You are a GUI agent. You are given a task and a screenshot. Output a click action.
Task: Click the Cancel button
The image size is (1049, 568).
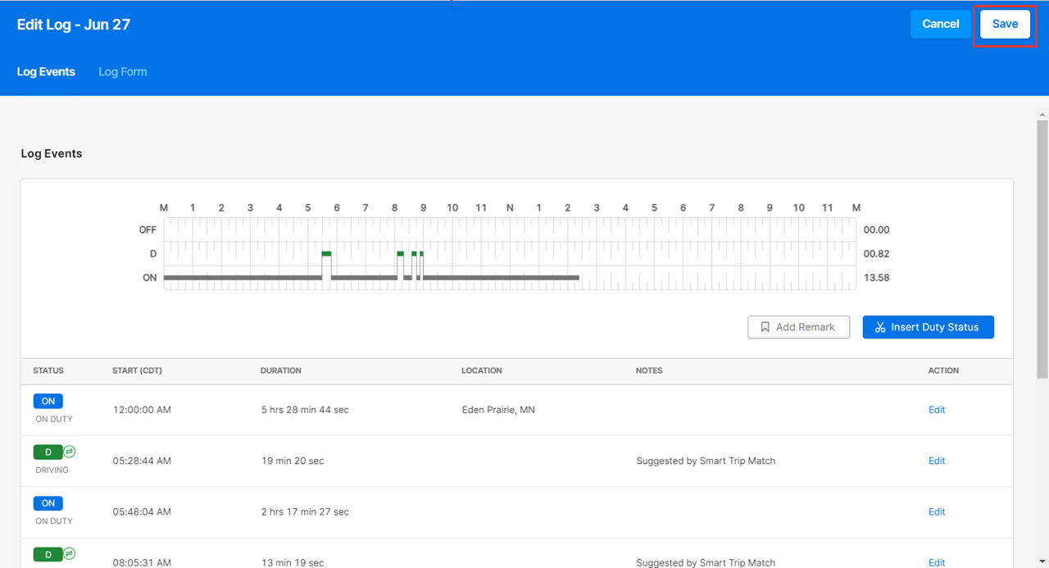pyautogui.click(x=941, y=24)
